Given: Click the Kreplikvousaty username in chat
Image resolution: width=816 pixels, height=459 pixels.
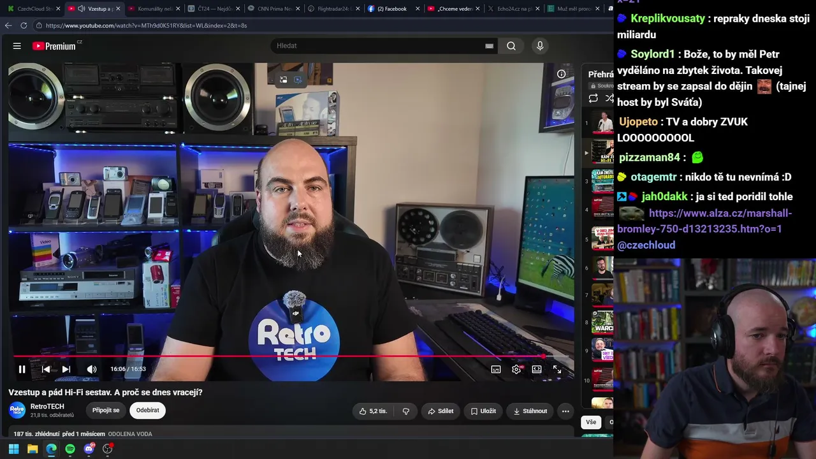Looking at the screenshot, I should (667, 18).
